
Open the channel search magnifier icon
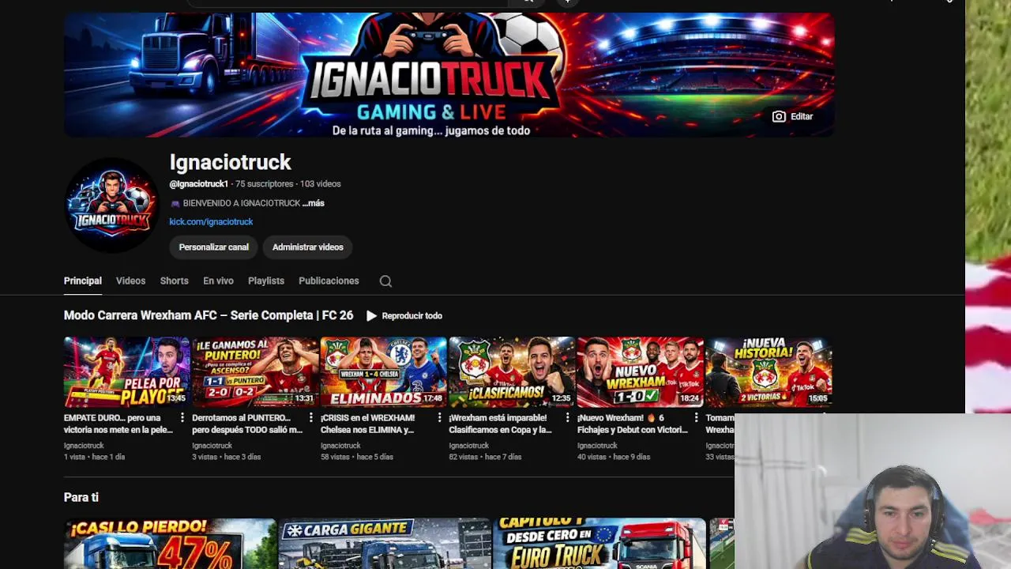385,281
